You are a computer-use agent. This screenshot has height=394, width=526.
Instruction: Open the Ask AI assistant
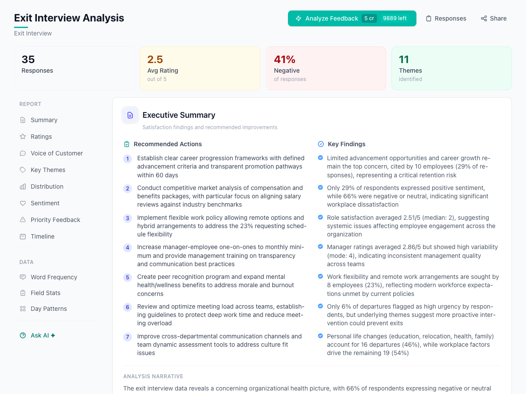[x=37, y=335]
